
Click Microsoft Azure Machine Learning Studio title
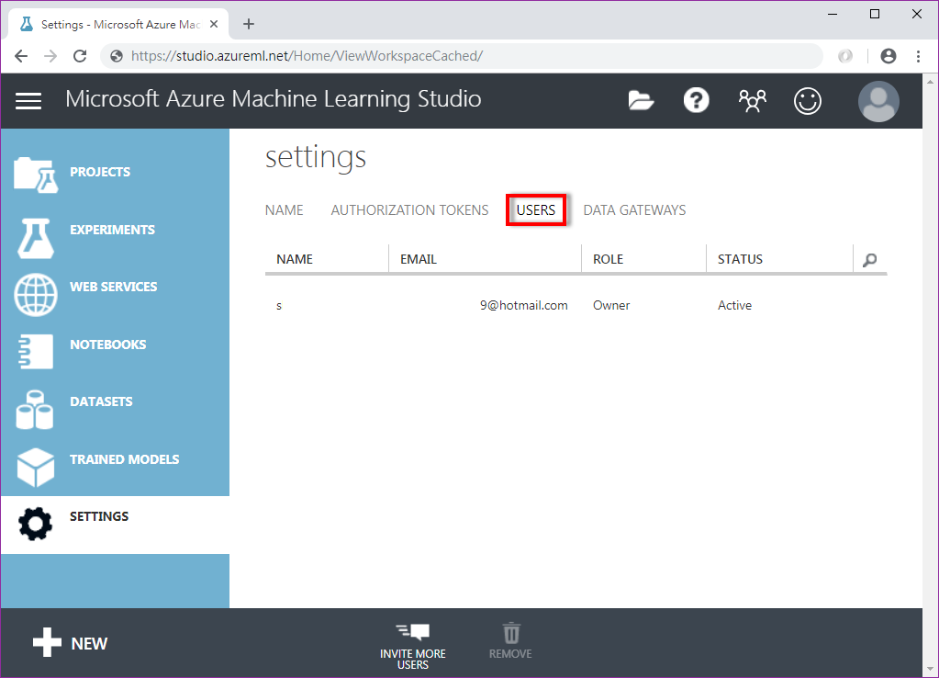point(274,99)
